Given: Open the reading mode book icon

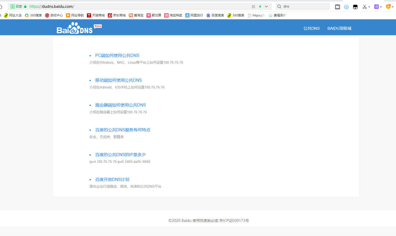Looking at the screenshot, I should pos(337,7).
